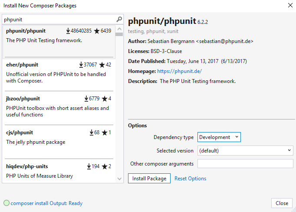This screenshot has height=212, width=296.
Task: Open the https://phpunit.de/ homepage link
Action: pos(179,71)
